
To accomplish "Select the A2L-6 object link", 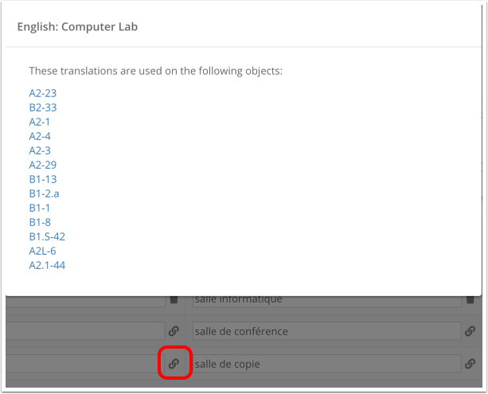I will click(42, 251).
